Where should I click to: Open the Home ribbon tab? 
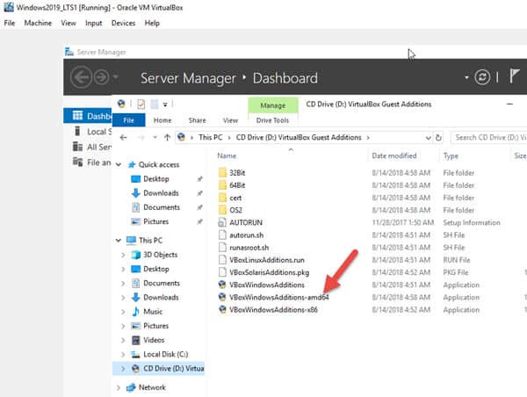[162, 120]
